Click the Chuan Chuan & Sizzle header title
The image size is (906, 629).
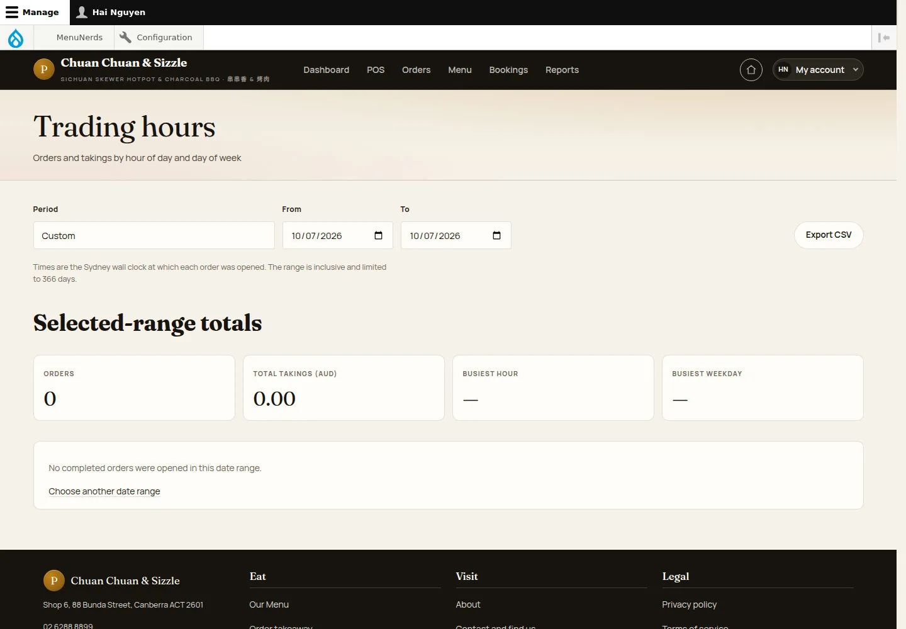point(124,63)
